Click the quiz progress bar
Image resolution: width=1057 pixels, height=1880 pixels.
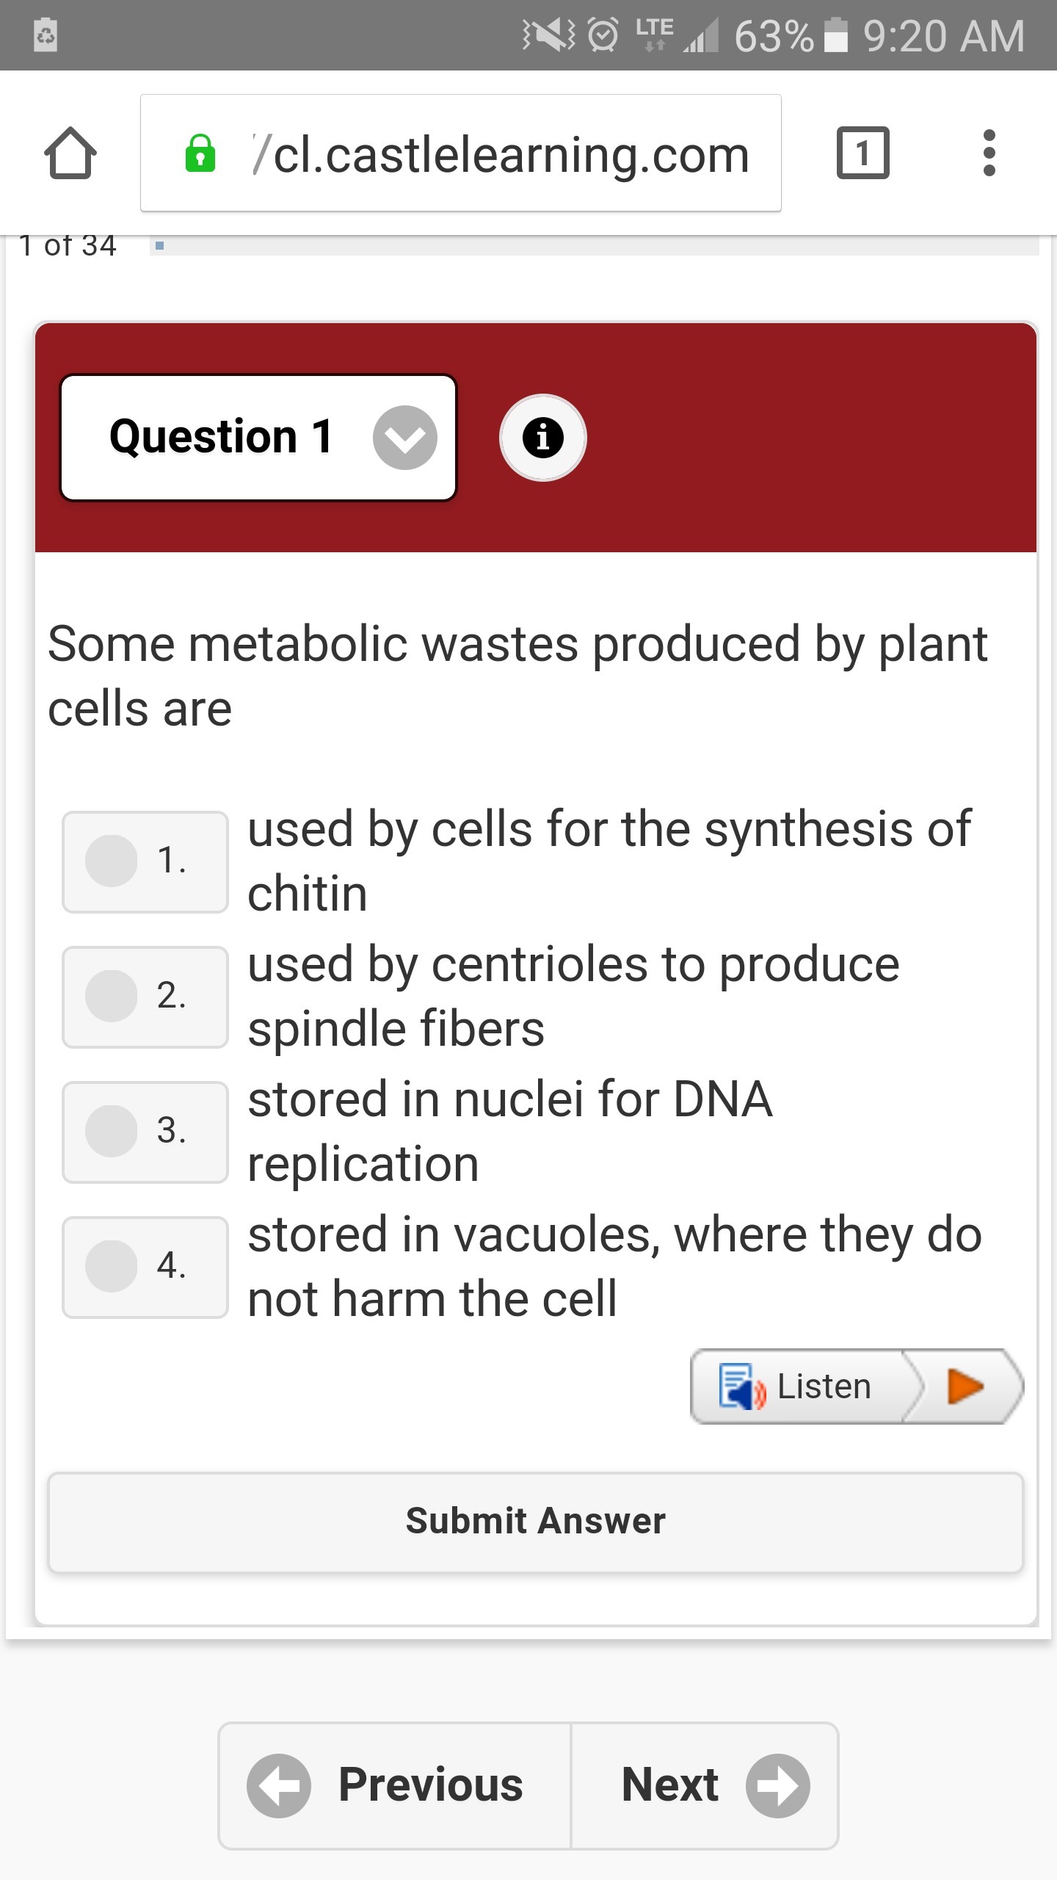(x=595, y=246)
